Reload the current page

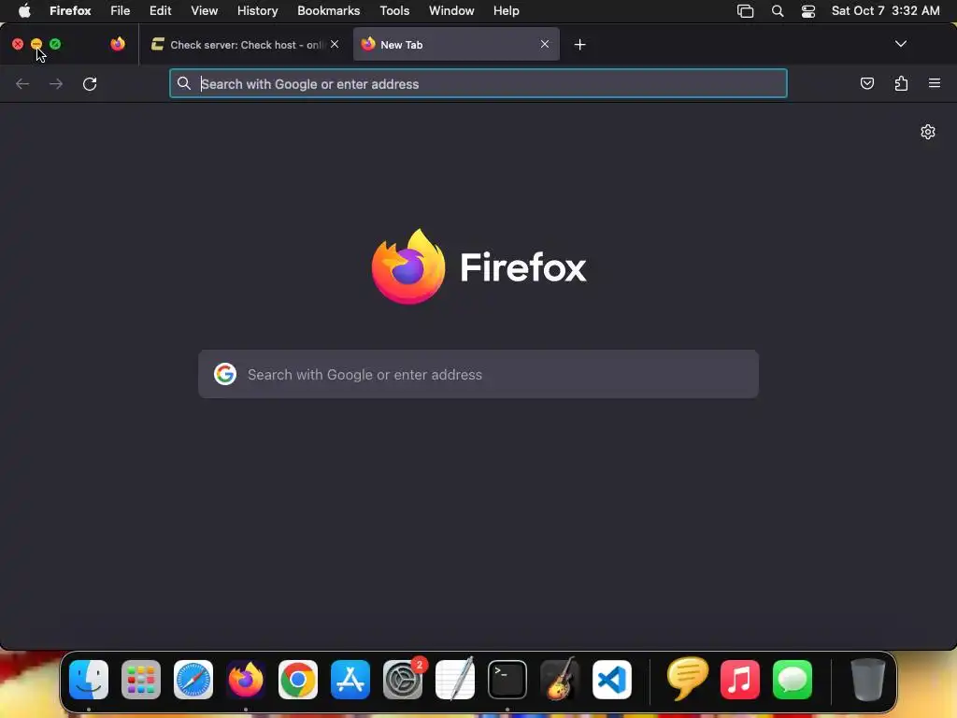point(90,83)
